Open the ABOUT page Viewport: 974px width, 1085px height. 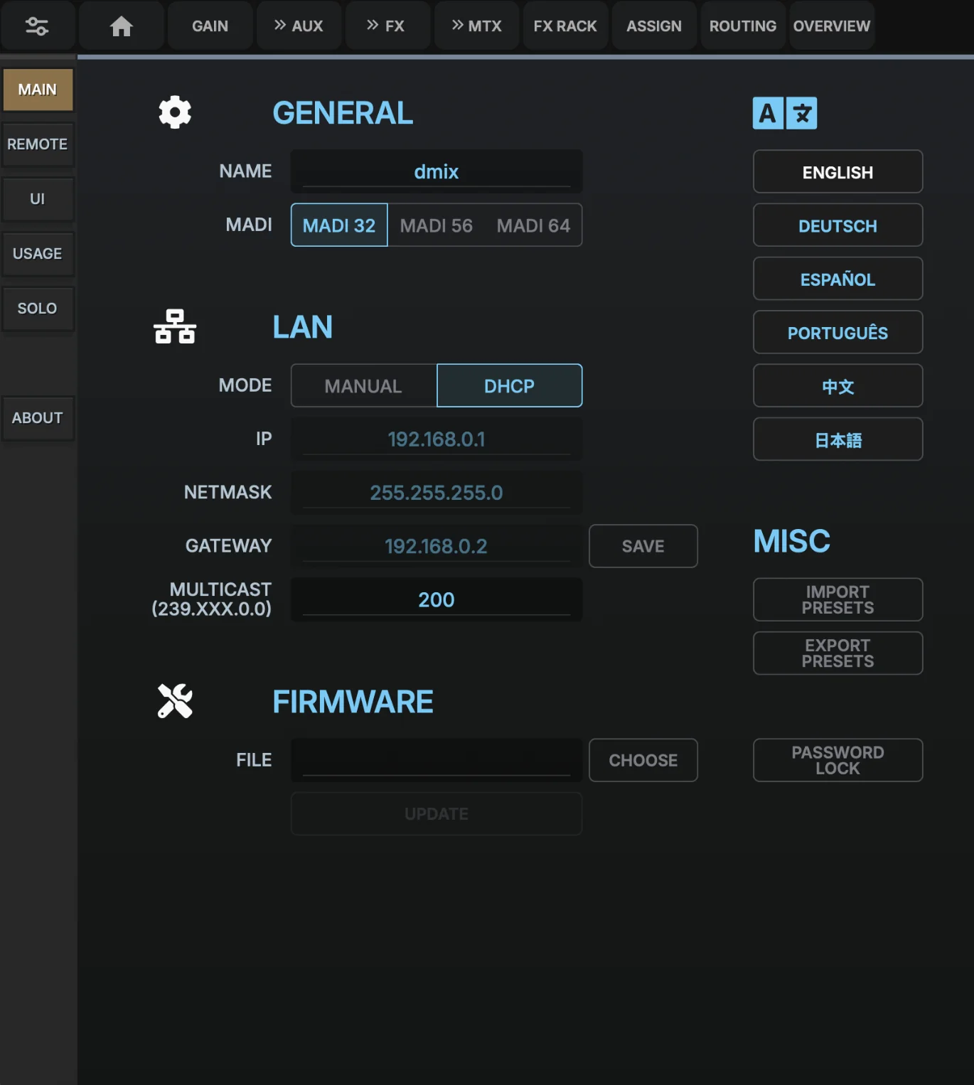point(38,418)
